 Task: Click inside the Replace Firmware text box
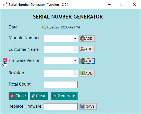(61, 107)
